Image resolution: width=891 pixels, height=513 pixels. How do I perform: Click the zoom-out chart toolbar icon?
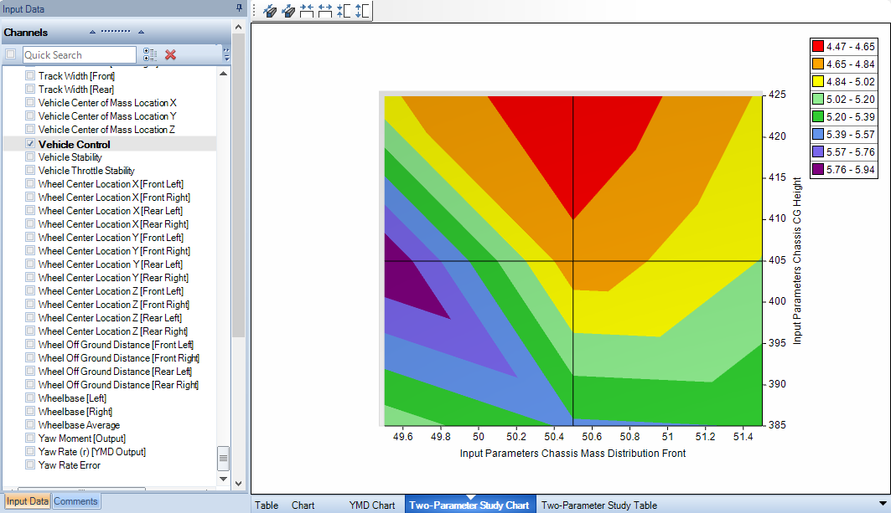point(288,11)
